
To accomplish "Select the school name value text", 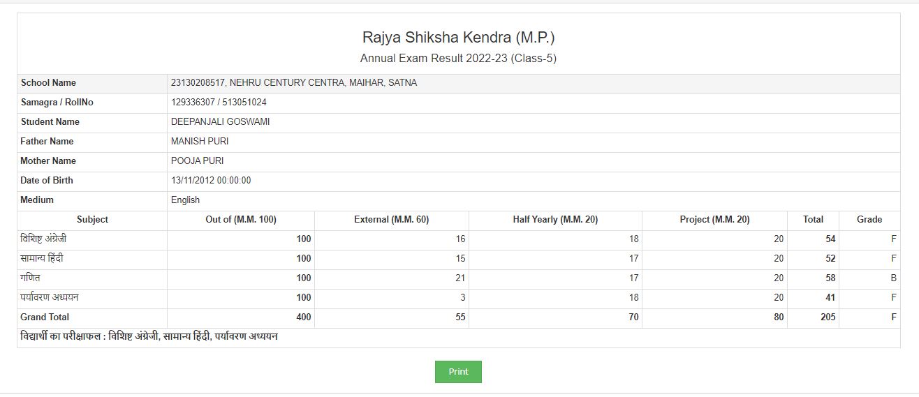I will (293, 83).
